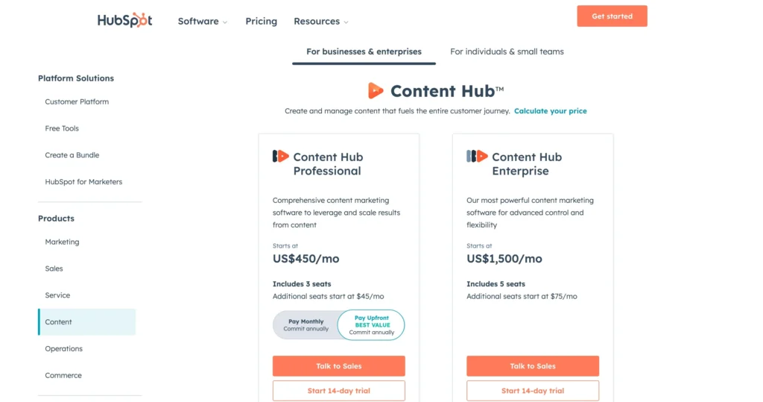
Task: Click Talk to Sales for Enterprise
Action: [x=533, y=366]
